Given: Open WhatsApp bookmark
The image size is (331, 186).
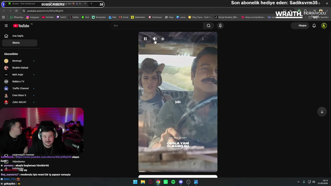Looking at the screenshot, I should pos(17,17).
